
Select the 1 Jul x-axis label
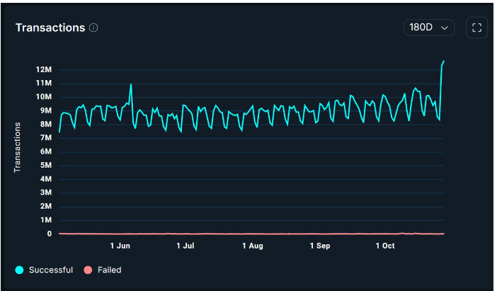point(185,246)
